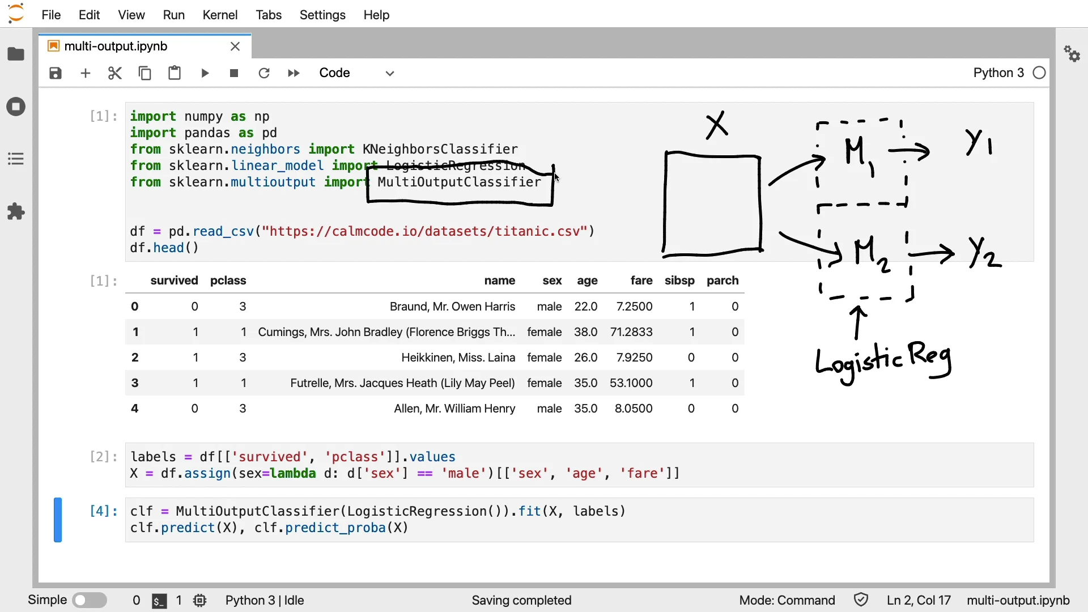Screen dimensions: 1088x612
Task: Restart kernel and run all cells
Action: [x=294, y=73]
